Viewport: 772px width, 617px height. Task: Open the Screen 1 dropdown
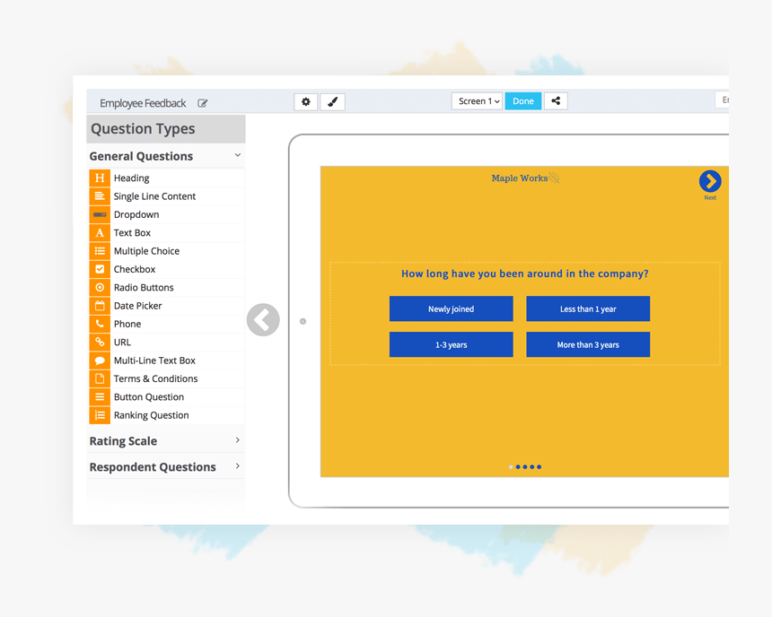(477, 100)
